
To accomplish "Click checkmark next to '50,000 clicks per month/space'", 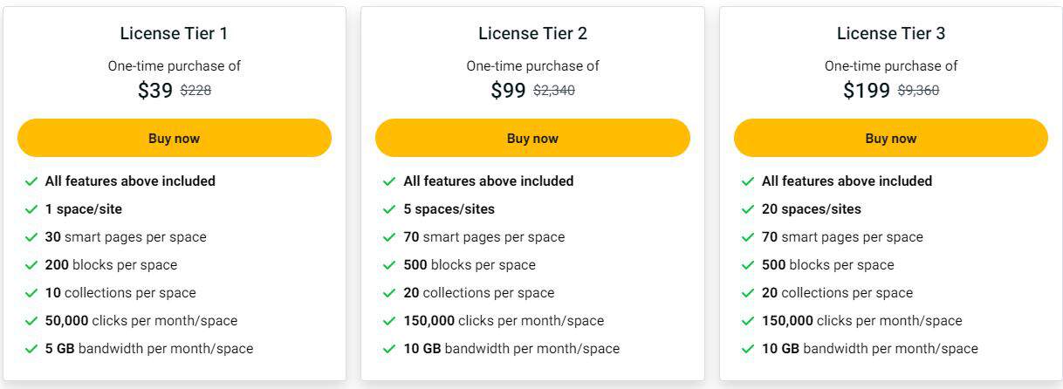I will (31, 321).
